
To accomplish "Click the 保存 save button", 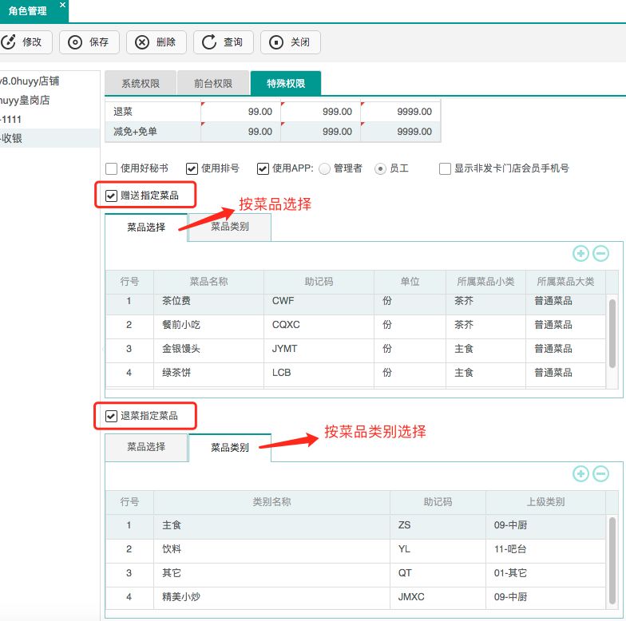I will (x=89, y=42).
